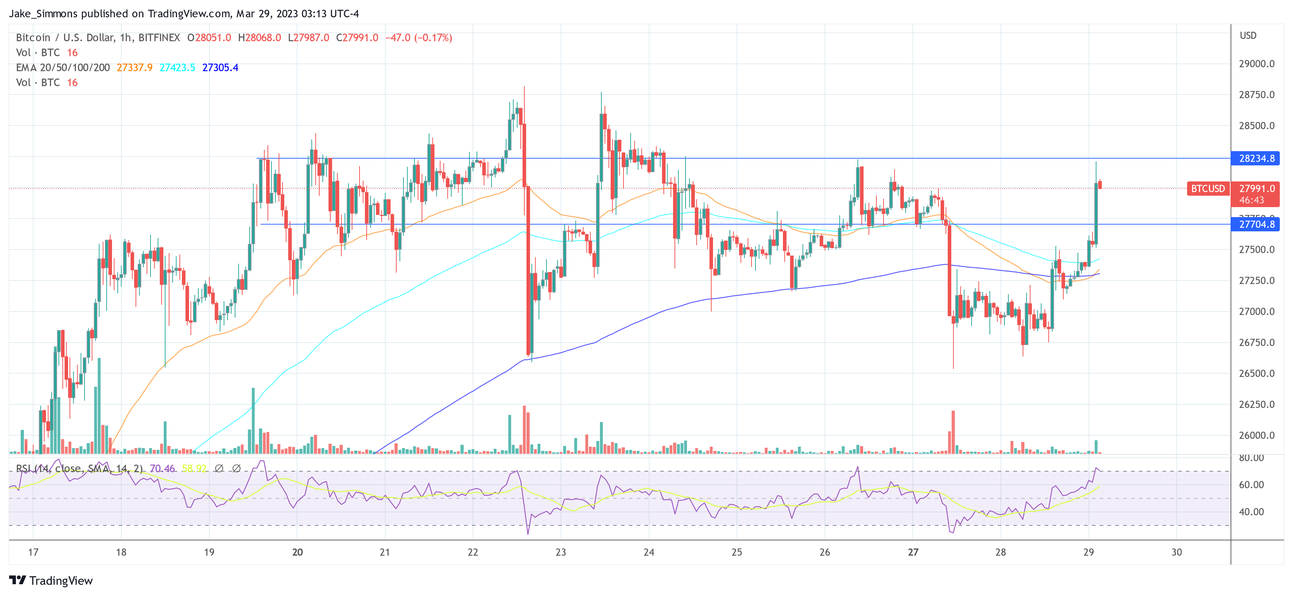Click the candle countdown 46:43
The image size is (1293, 596).
pyautogui.click(x=1251, y=200)
